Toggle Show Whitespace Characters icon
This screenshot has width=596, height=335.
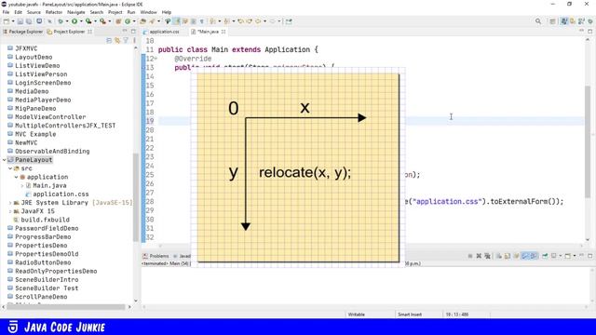202,21
